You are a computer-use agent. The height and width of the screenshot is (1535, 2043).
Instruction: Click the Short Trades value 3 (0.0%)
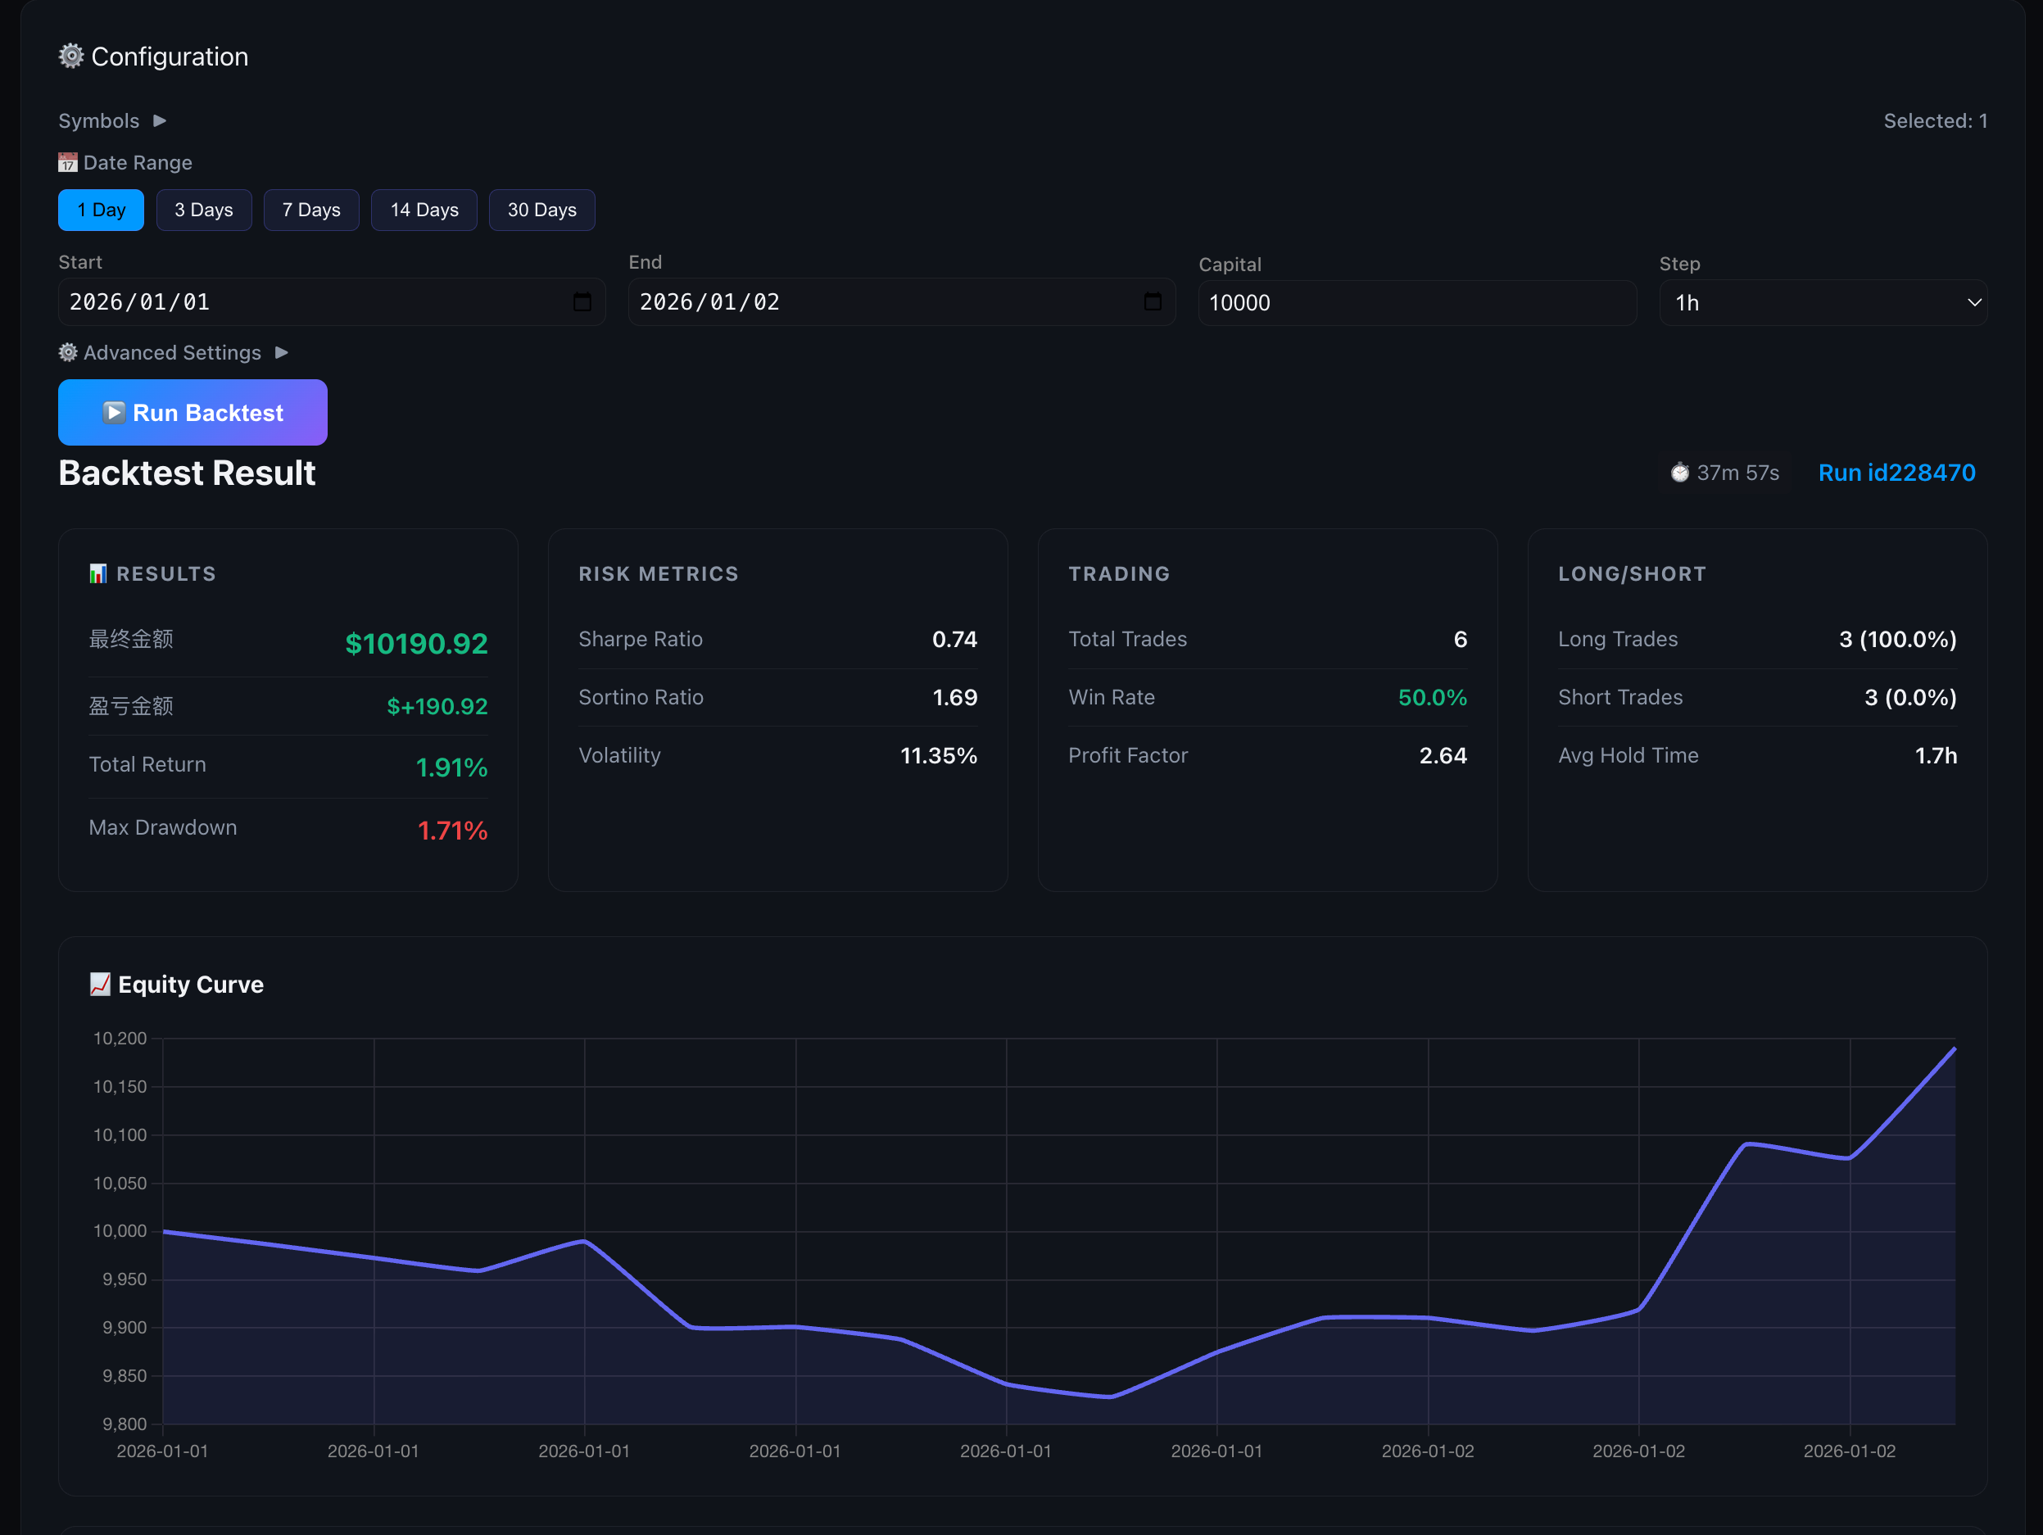click(x=1910, y=697)
